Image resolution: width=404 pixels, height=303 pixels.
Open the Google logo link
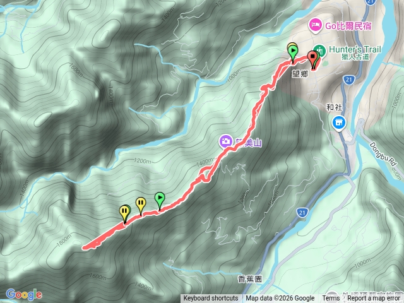point(24,294)
